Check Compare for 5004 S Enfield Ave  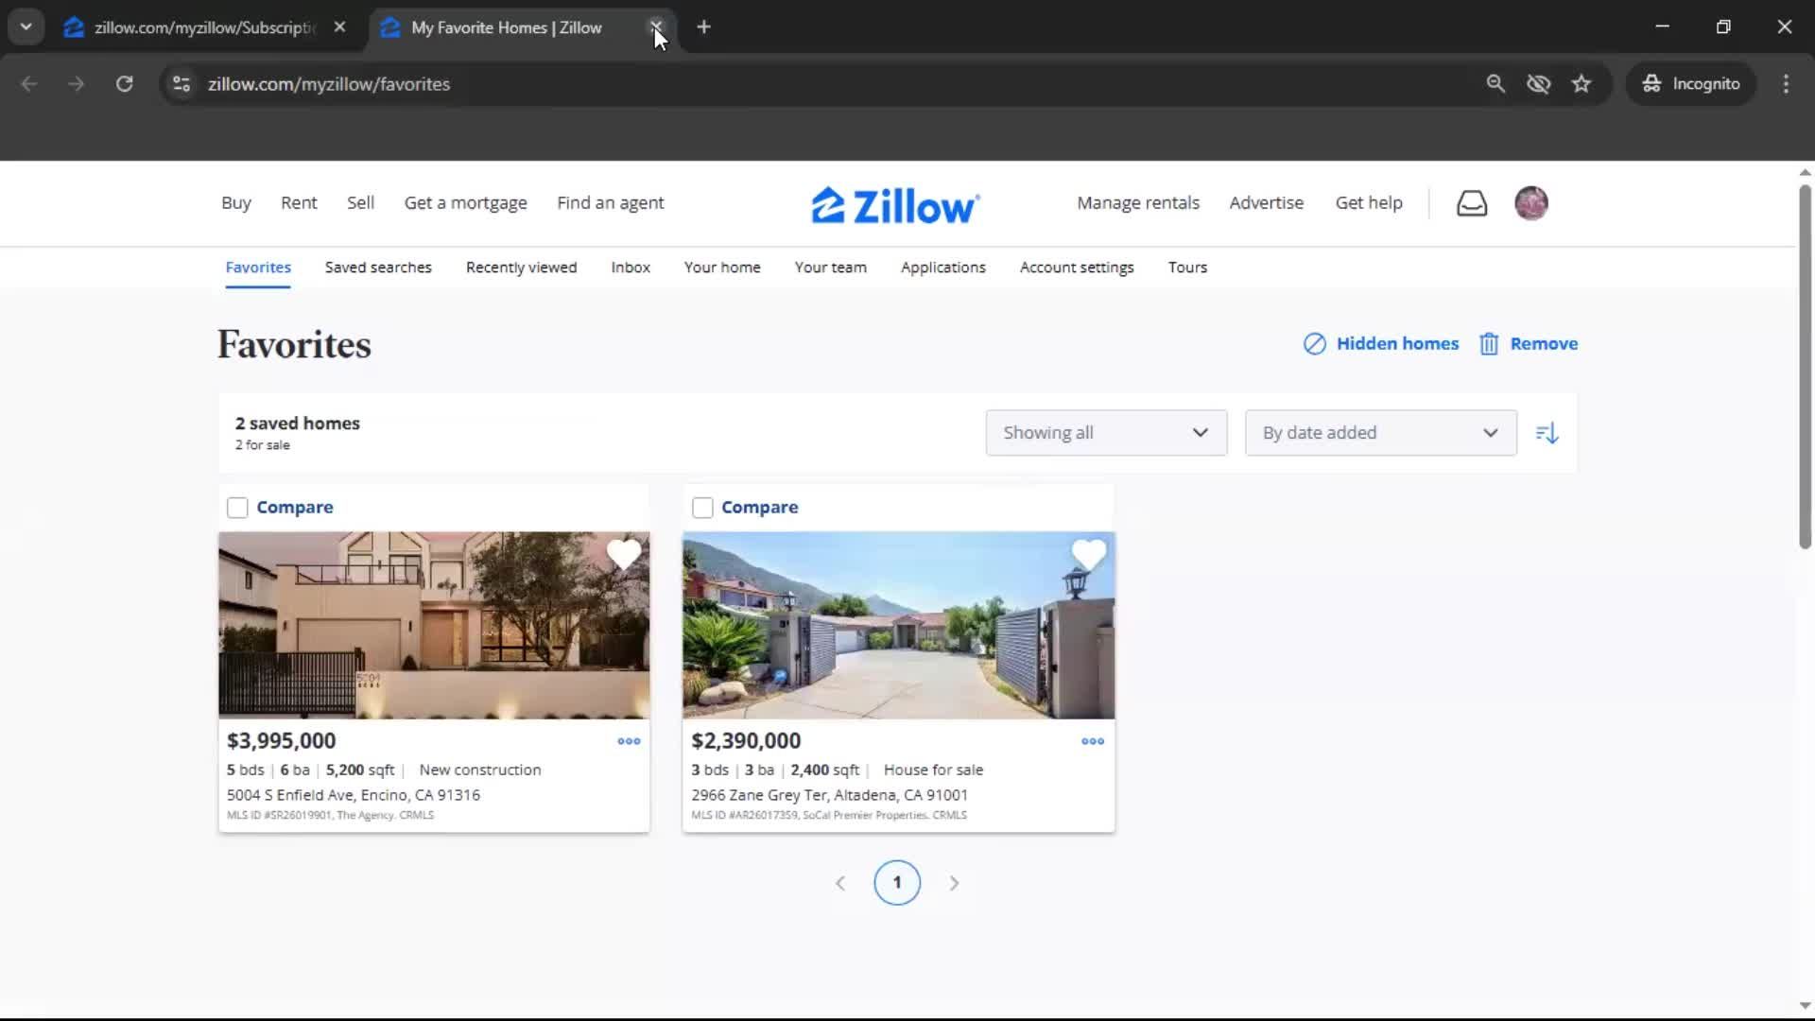[237, 508]
